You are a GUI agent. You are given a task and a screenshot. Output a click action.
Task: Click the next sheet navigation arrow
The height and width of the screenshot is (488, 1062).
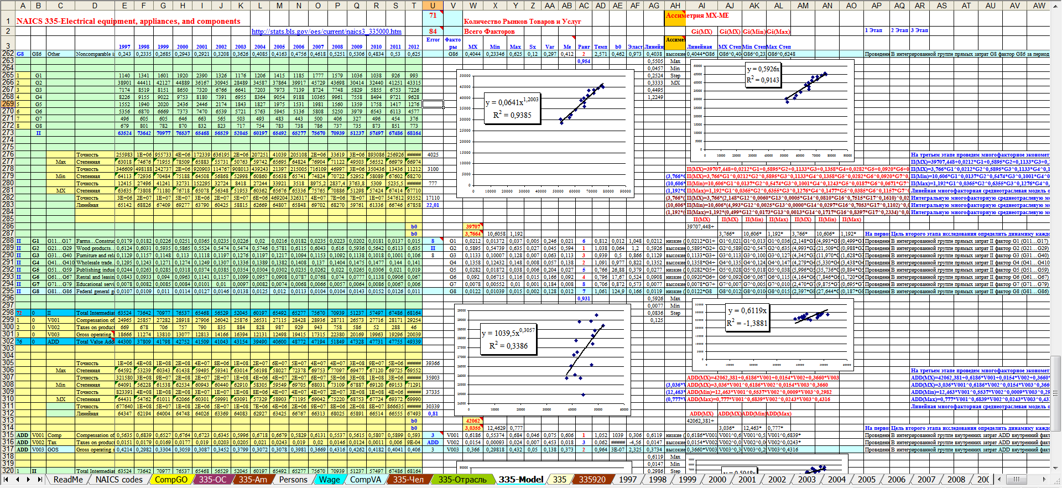click(x=29, y=480)
